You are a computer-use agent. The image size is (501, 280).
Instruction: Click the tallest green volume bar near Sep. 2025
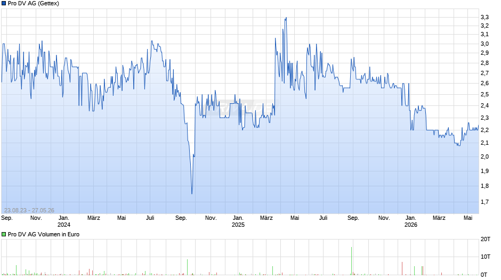[x=351, y=261]
